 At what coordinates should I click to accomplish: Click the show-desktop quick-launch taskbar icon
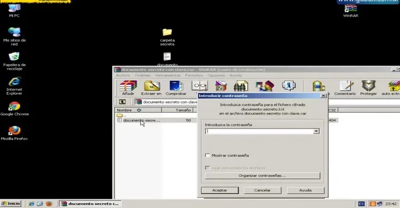(40, 203)
